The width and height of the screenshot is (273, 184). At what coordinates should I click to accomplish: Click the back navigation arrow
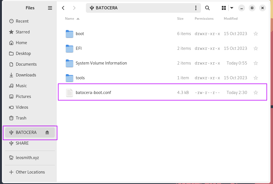(x=63, y=8)
